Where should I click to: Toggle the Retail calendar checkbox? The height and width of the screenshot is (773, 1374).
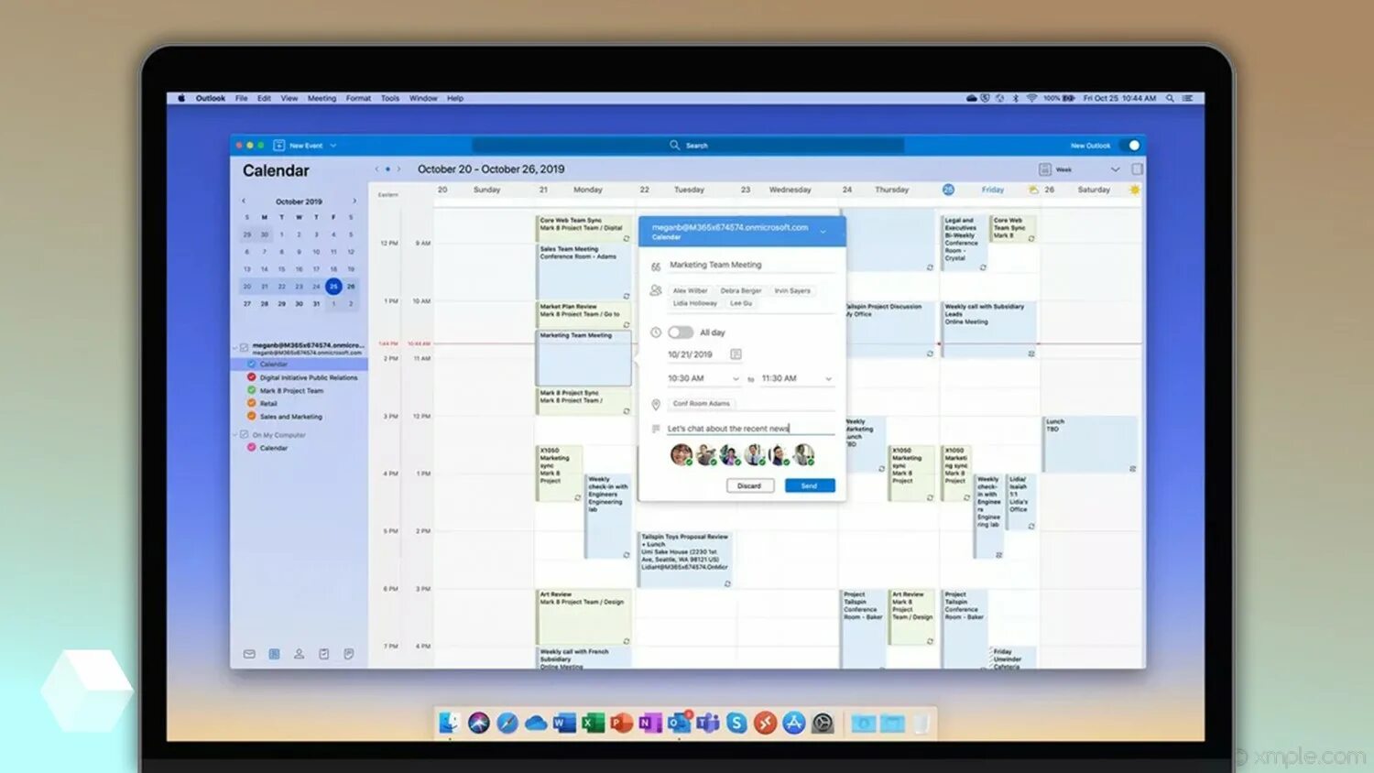click(252, 403)
